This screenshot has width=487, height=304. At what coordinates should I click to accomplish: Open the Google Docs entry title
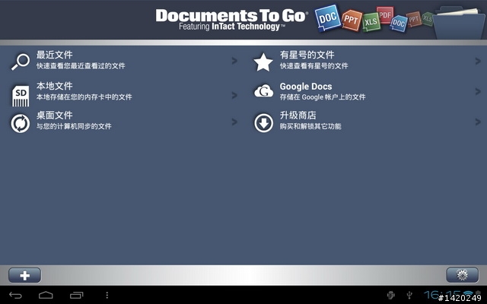tap(306, 87)
